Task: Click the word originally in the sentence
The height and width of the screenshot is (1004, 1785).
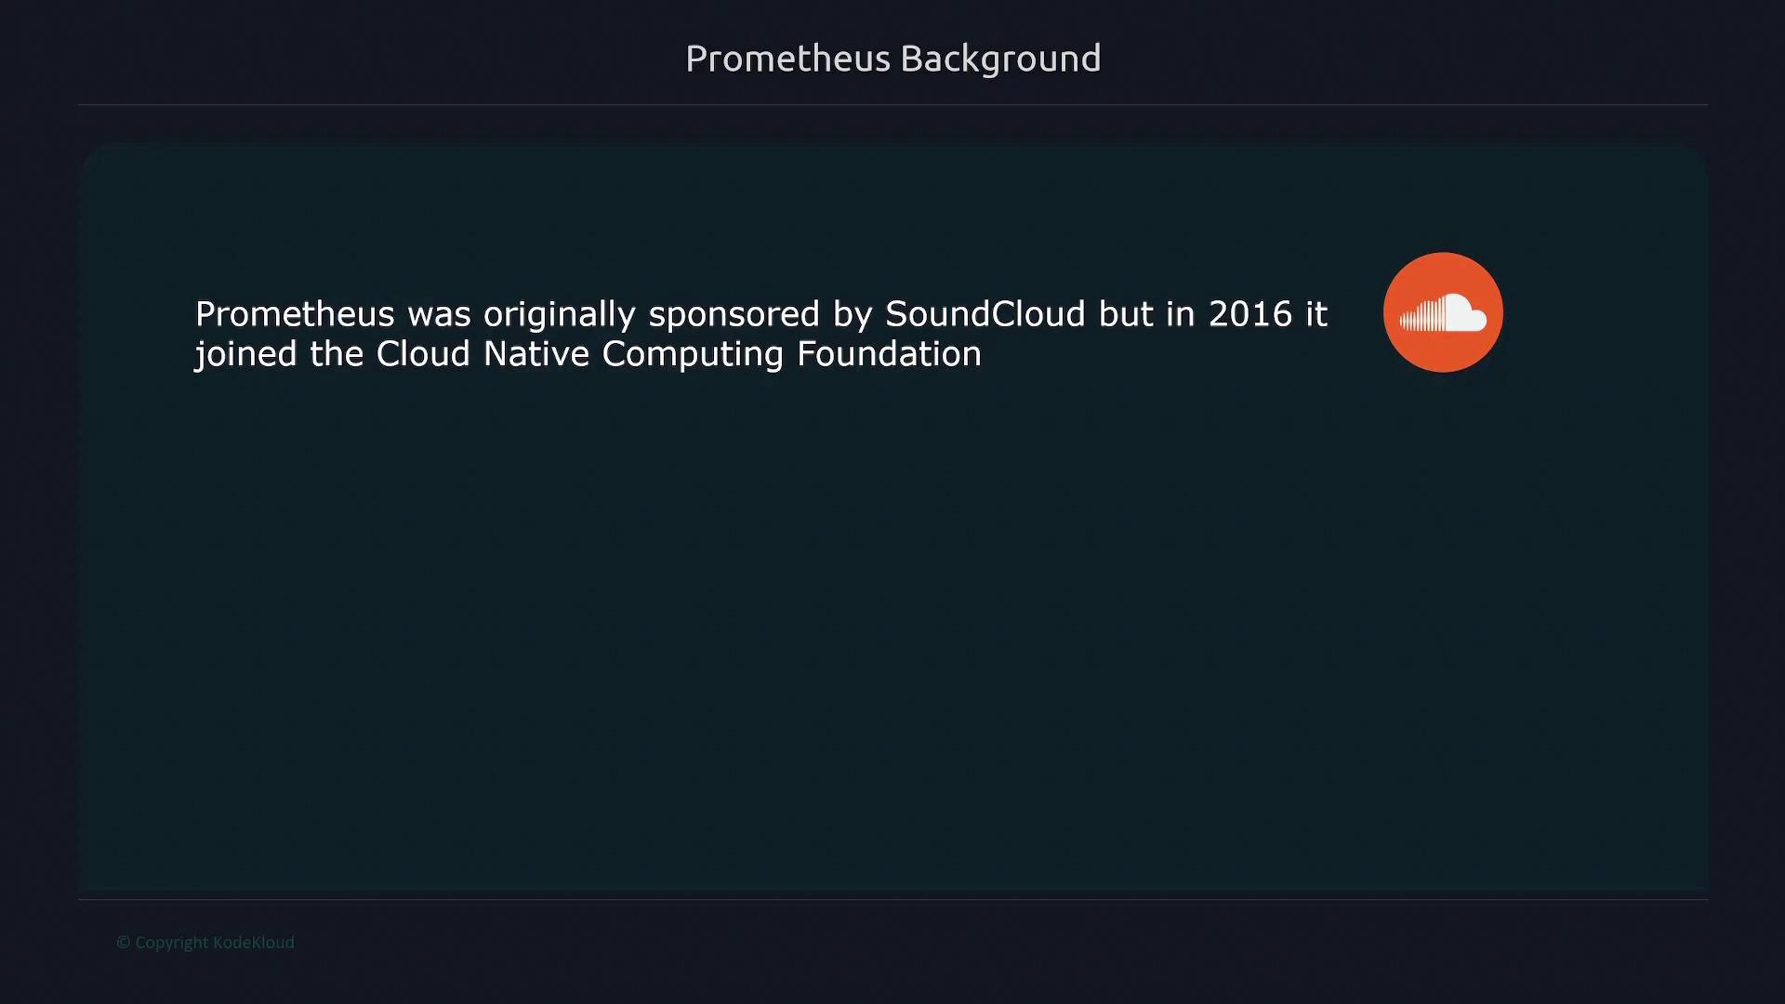Action: click(559, 314)
